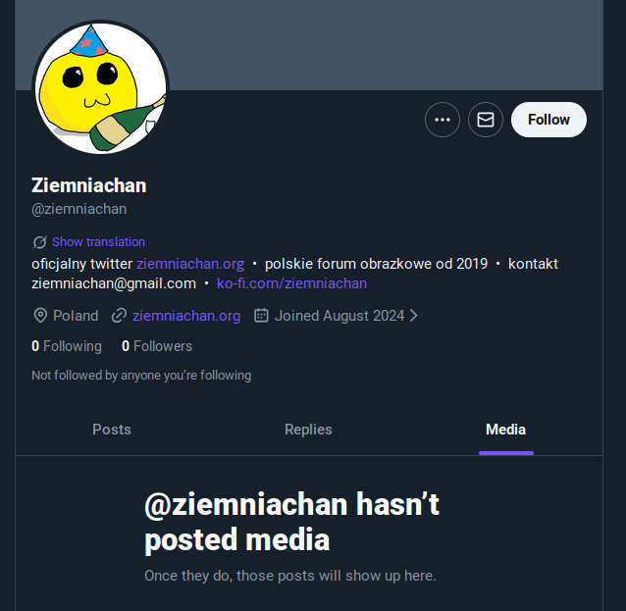Open the ko-fi.com/ziemniachan link

pyautogui.click(x=291, y=283)
